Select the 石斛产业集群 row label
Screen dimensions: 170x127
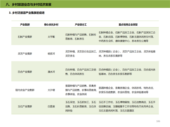pos(25,37)
